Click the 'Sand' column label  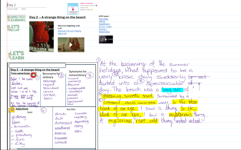tap(30, 112)
